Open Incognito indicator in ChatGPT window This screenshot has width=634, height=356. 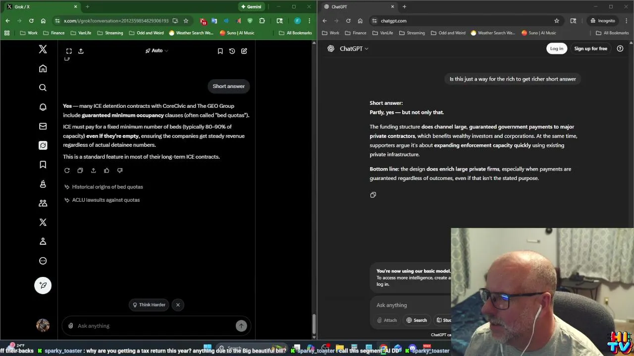tap(603, 21)
